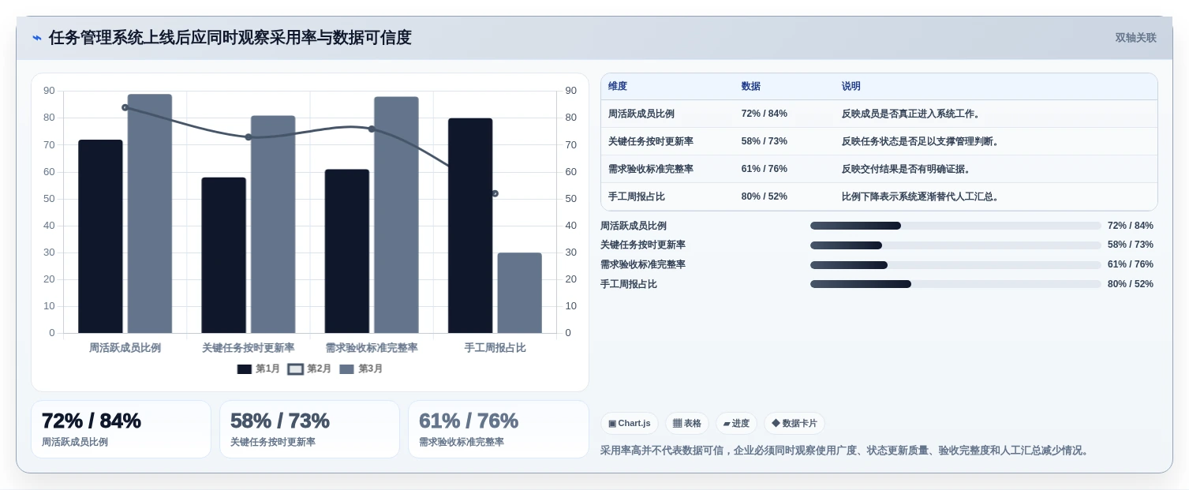Toggle the 第1月 legend entry
Image resolution: width=1189 pixels, height=490 pixels.
click(x=259, y=368)
